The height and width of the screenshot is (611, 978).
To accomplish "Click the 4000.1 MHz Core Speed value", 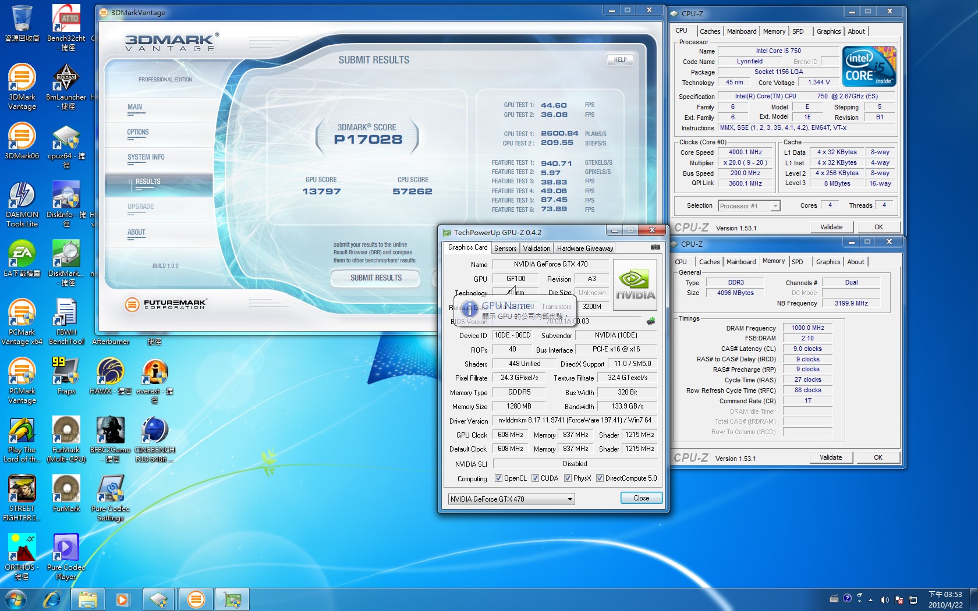I will coord(745,152).
